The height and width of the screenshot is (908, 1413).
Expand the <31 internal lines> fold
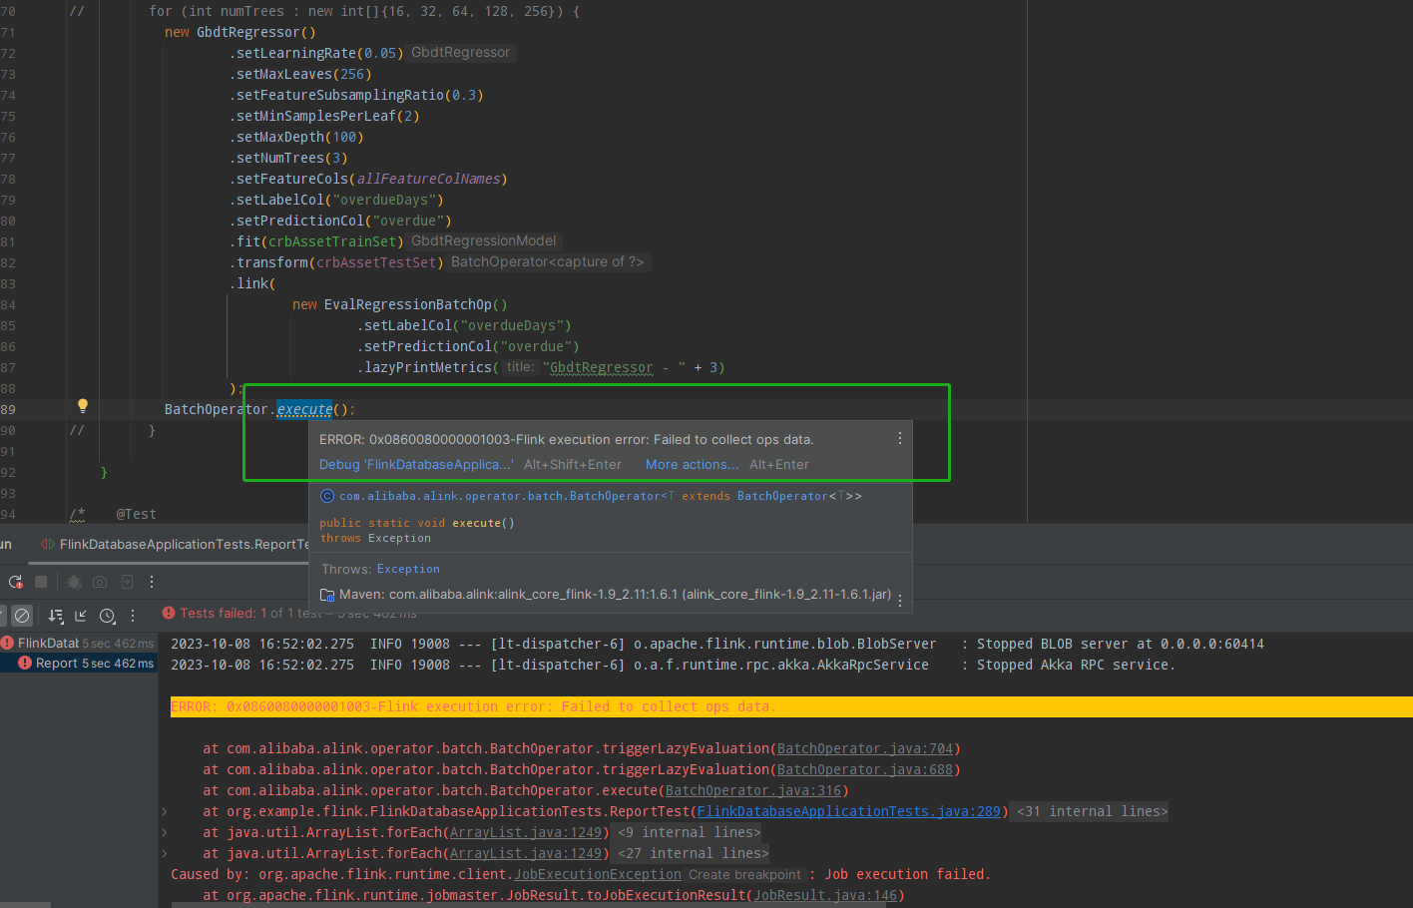[x=1092, y=811]
